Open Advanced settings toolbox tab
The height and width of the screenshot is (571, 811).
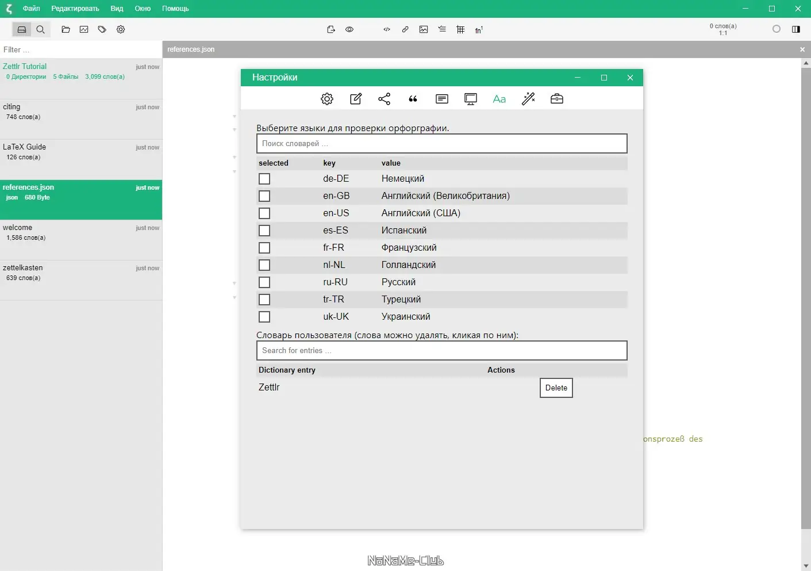coord(557,99)
